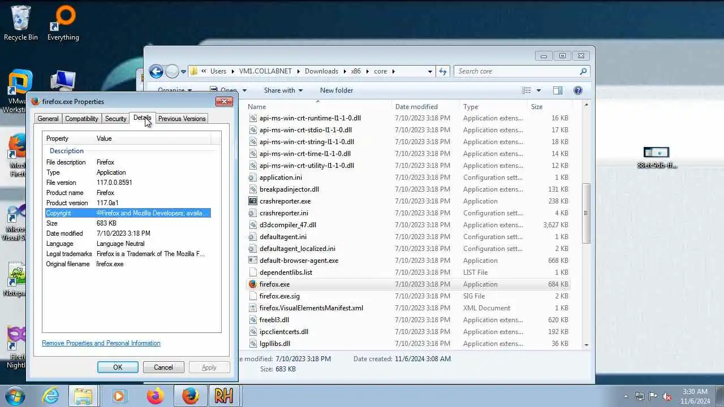
Task: Click the default-browser-agent.exe file icon
Action: click(253, 261)
